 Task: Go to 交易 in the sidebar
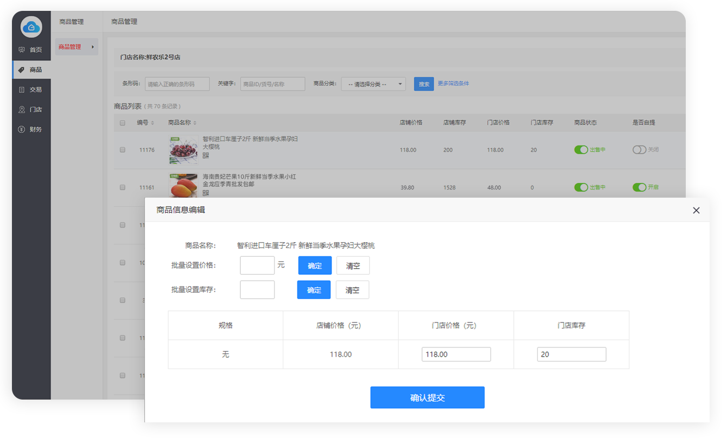click(x=31, y=90)
